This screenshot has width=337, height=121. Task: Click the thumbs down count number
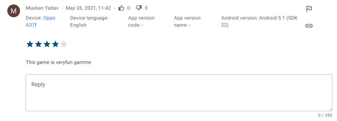[x=146, y=8]
